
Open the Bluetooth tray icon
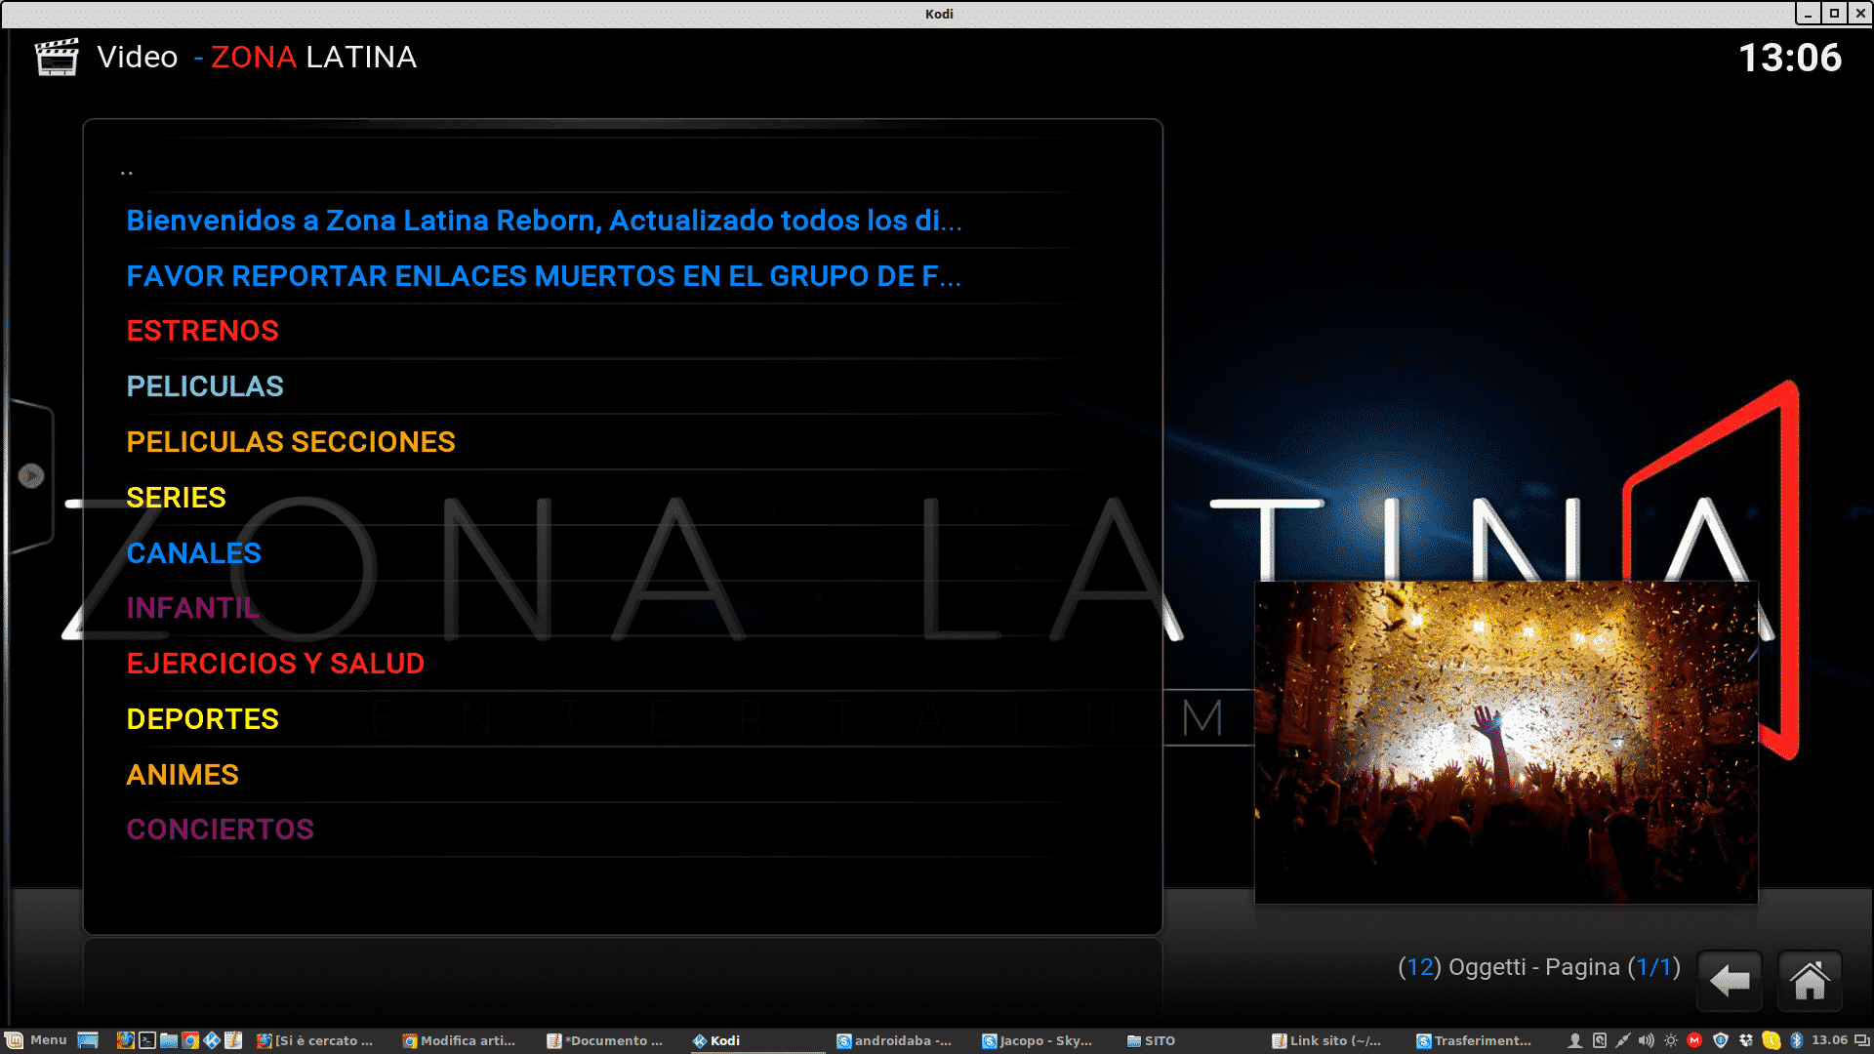(1796, 1040)
